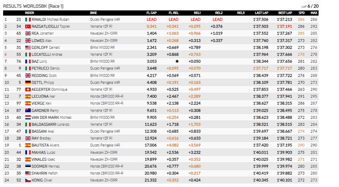Click REL2 value +0.376
Screen dimensions: 339x187
click(217, 26)
